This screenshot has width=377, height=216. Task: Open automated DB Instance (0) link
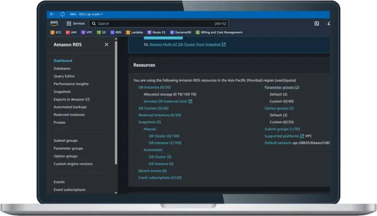(161, 164)
